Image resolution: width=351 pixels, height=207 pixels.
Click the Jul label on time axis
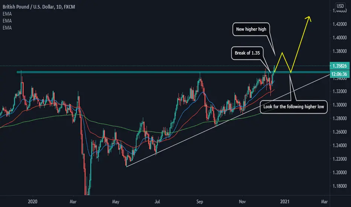coord(157,202)
